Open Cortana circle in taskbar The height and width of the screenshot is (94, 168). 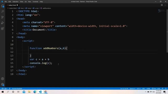pos(13,92)
